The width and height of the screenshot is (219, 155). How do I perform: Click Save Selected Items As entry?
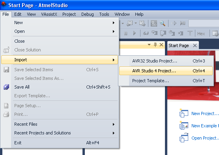[60, 78]
